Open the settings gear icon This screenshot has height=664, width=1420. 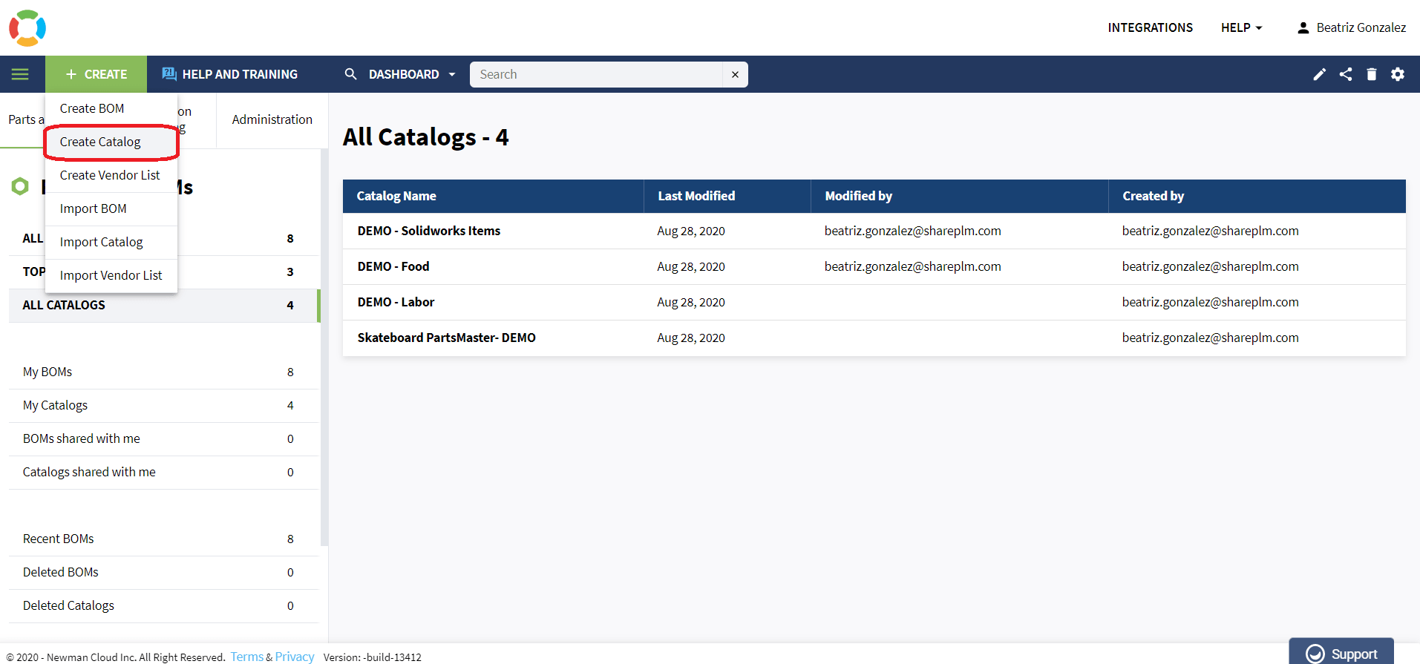click(x=1397, y=74)
